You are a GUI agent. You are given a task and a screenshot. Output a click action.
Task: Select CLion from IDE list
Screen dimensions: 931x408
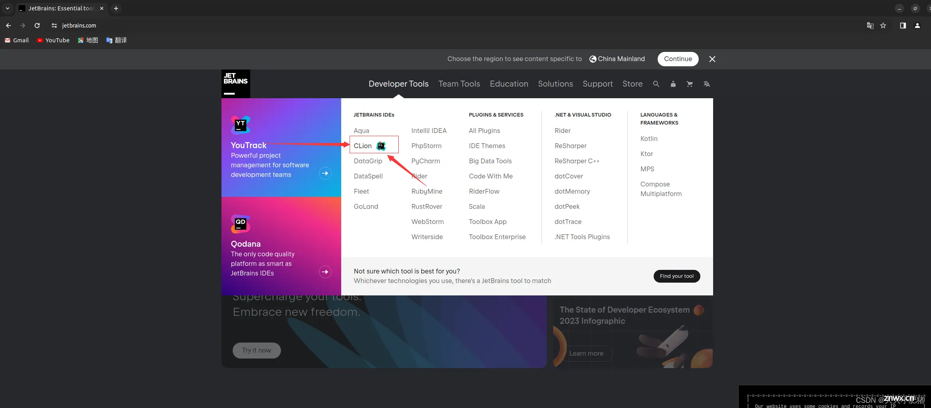[x=362, y=146]
